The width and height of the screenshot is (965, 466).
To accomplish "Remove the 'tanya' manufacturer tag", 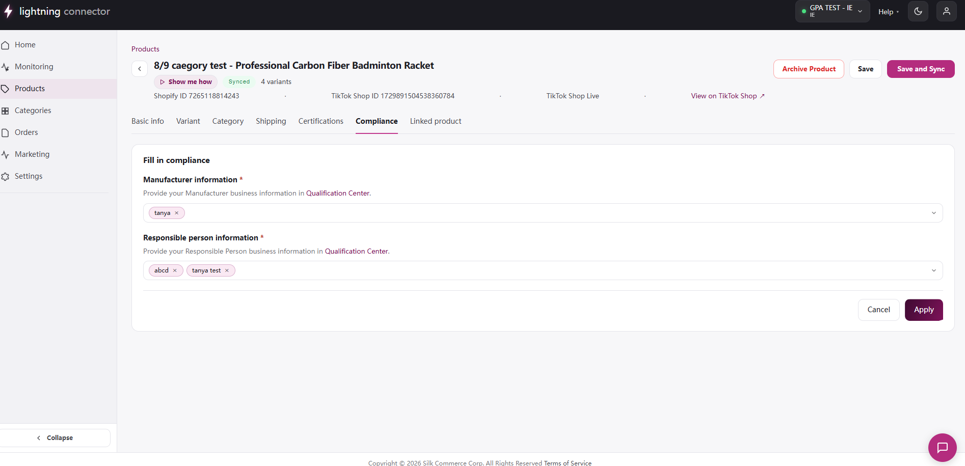I will [x=177, y=213].
